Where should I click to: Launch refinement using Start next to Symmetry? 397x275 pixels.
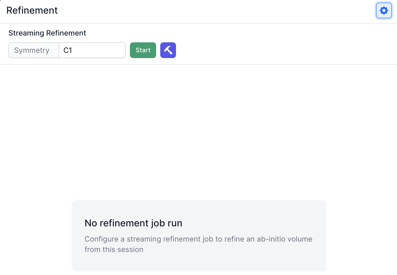(143, 50)
